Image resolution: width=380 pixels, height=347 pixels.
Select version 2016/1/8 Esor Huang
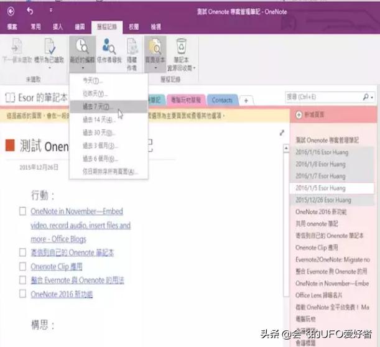(x=331, y=164)
